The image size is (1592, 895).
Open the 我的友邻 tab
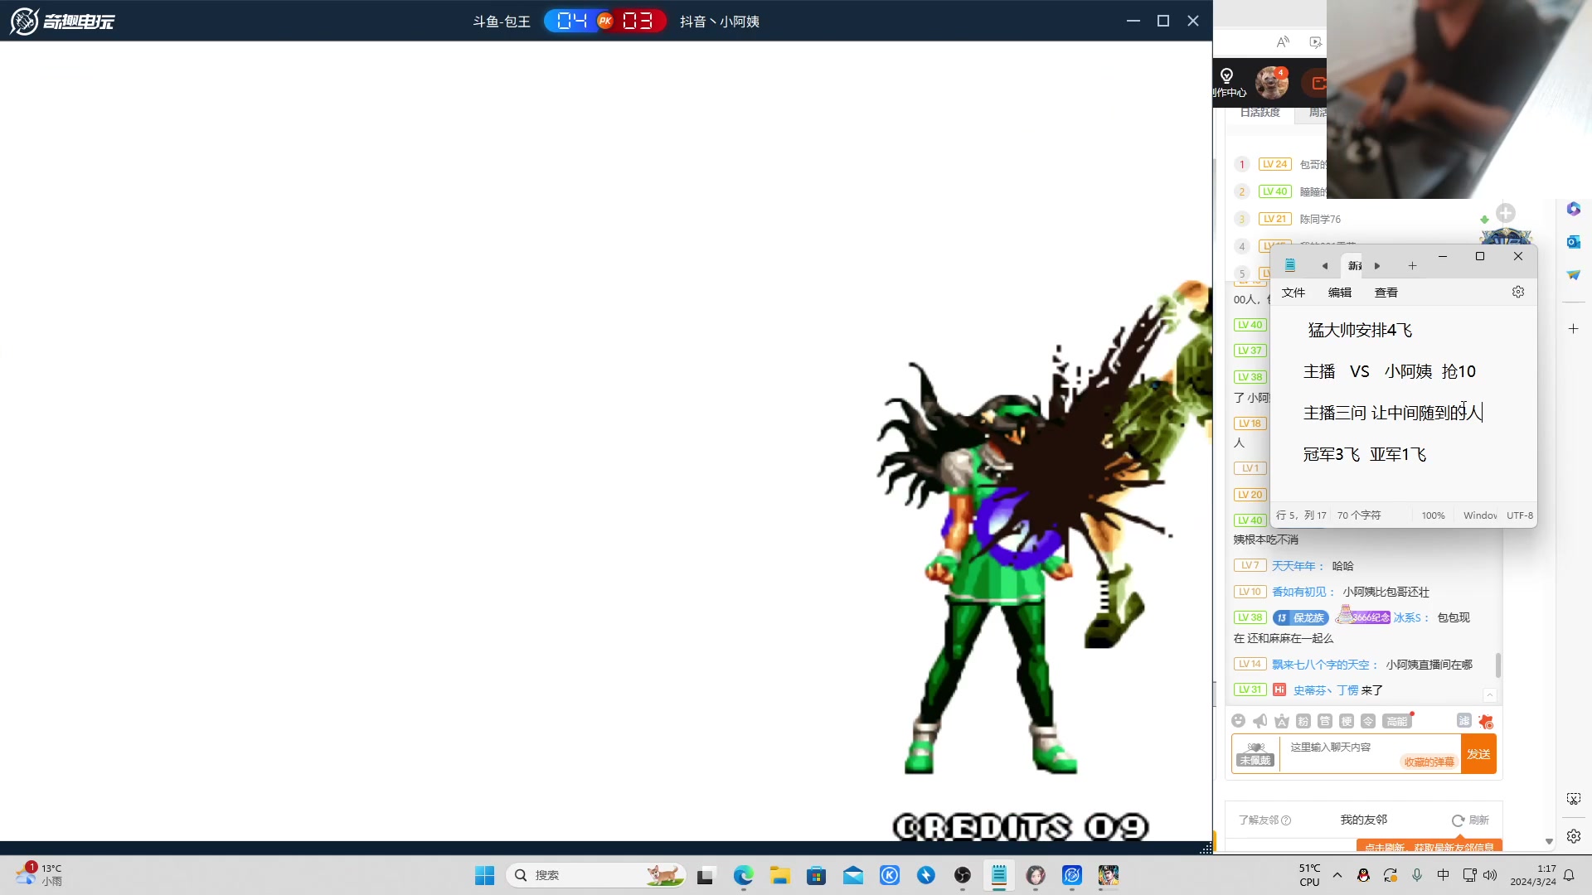pyautogui.click(x=1364, y=820)
